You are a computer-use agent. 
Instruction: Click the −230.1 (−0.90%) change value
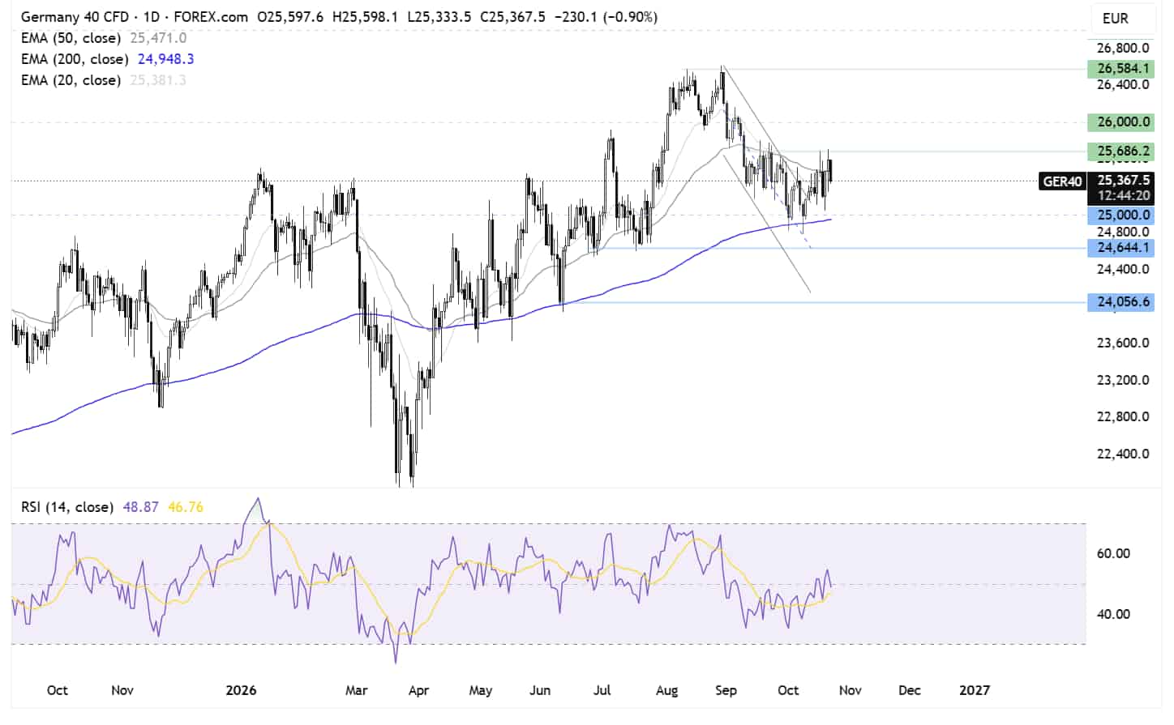[606, 17]
